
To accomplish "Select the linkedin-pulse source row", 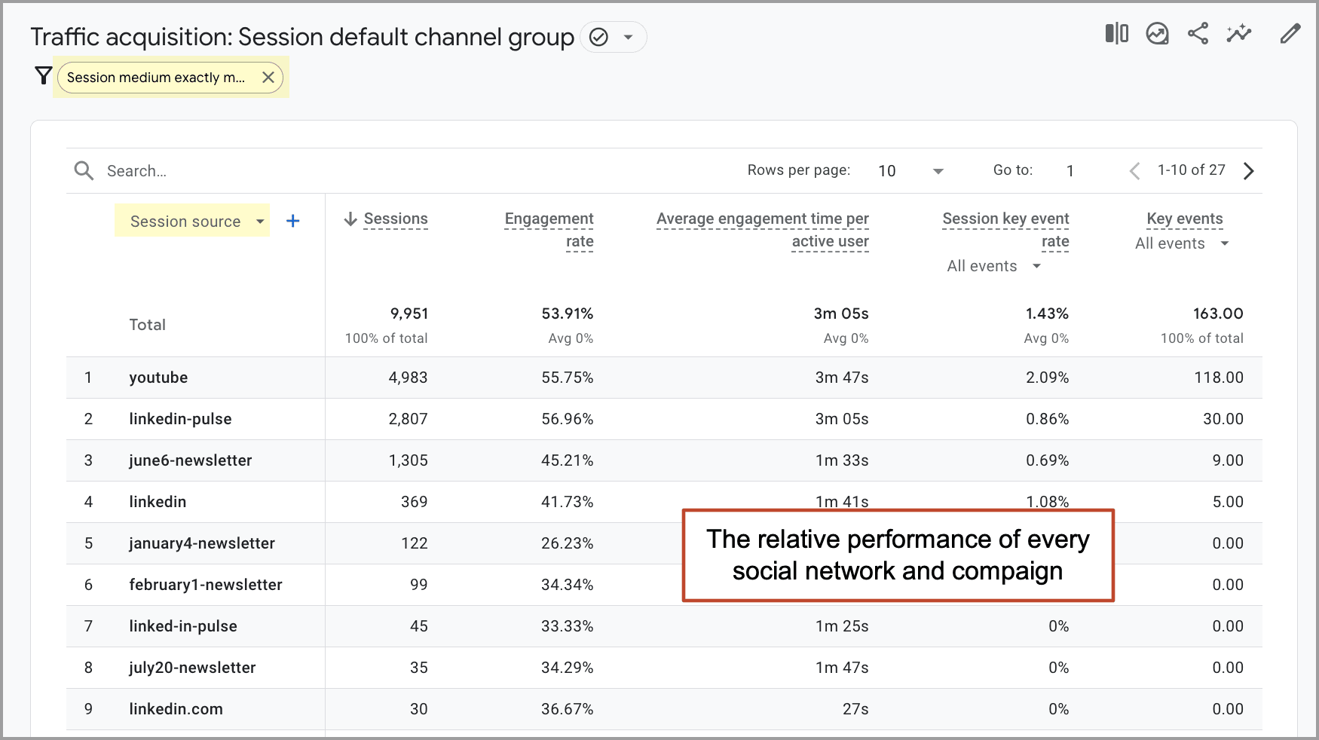I will 180,419.
